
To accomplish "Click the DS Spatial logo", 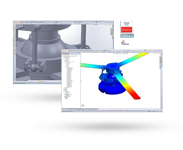I will point(125,42).
